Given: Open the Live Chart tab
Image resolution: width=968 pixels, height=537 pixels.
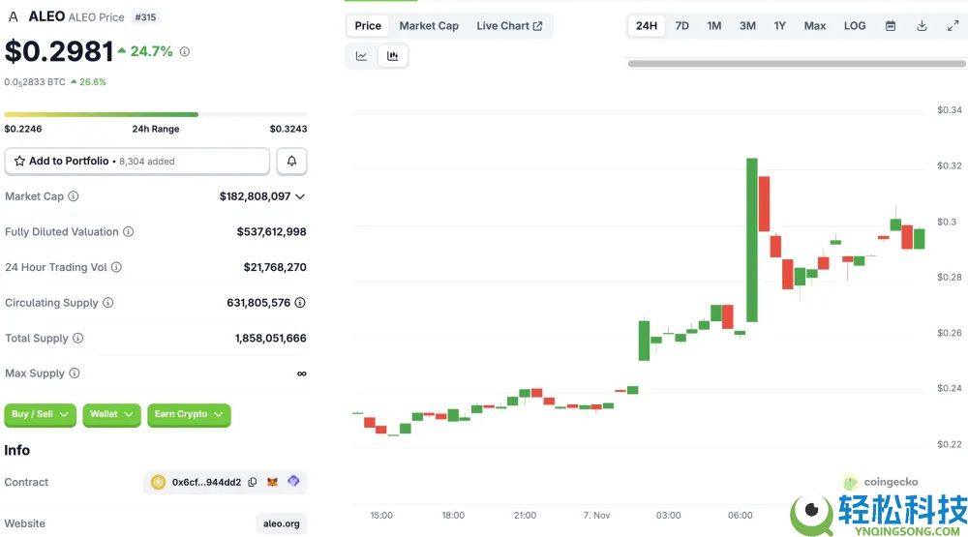Looking at the screenshot, I should coord(509,26).
